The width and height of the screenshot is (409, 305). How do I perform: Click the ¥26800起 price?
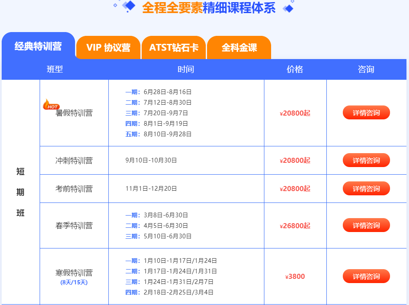coord(295,226)
